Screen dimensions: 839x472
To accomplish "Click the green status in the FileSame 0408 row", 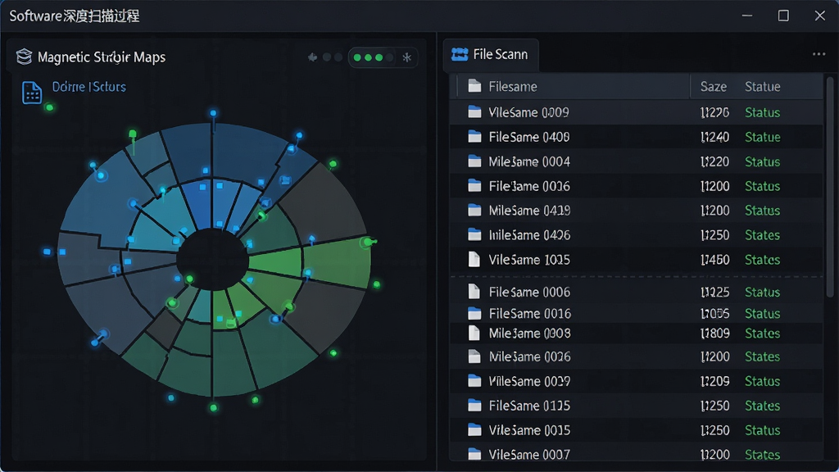I will pos(763,137).
